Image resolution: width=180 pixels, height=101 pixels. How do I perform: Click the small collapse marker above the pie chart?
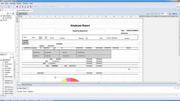(x=55, y=77)
